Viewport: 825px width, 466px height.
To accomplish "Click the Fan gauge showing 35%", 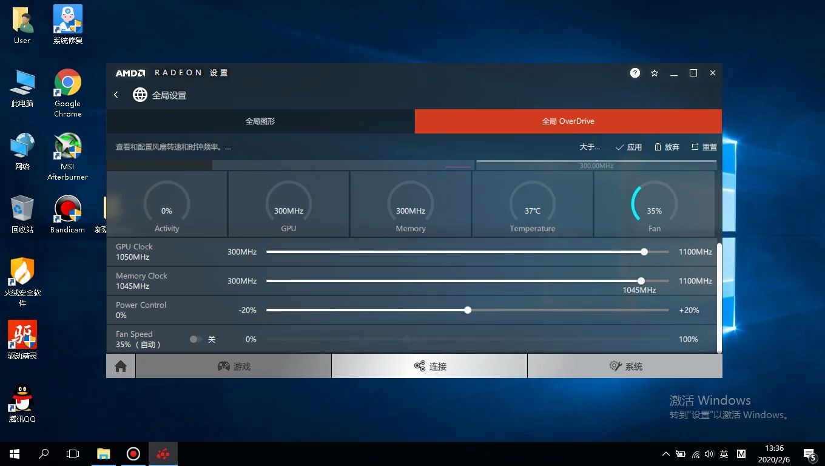I will [x=655, y=204].
